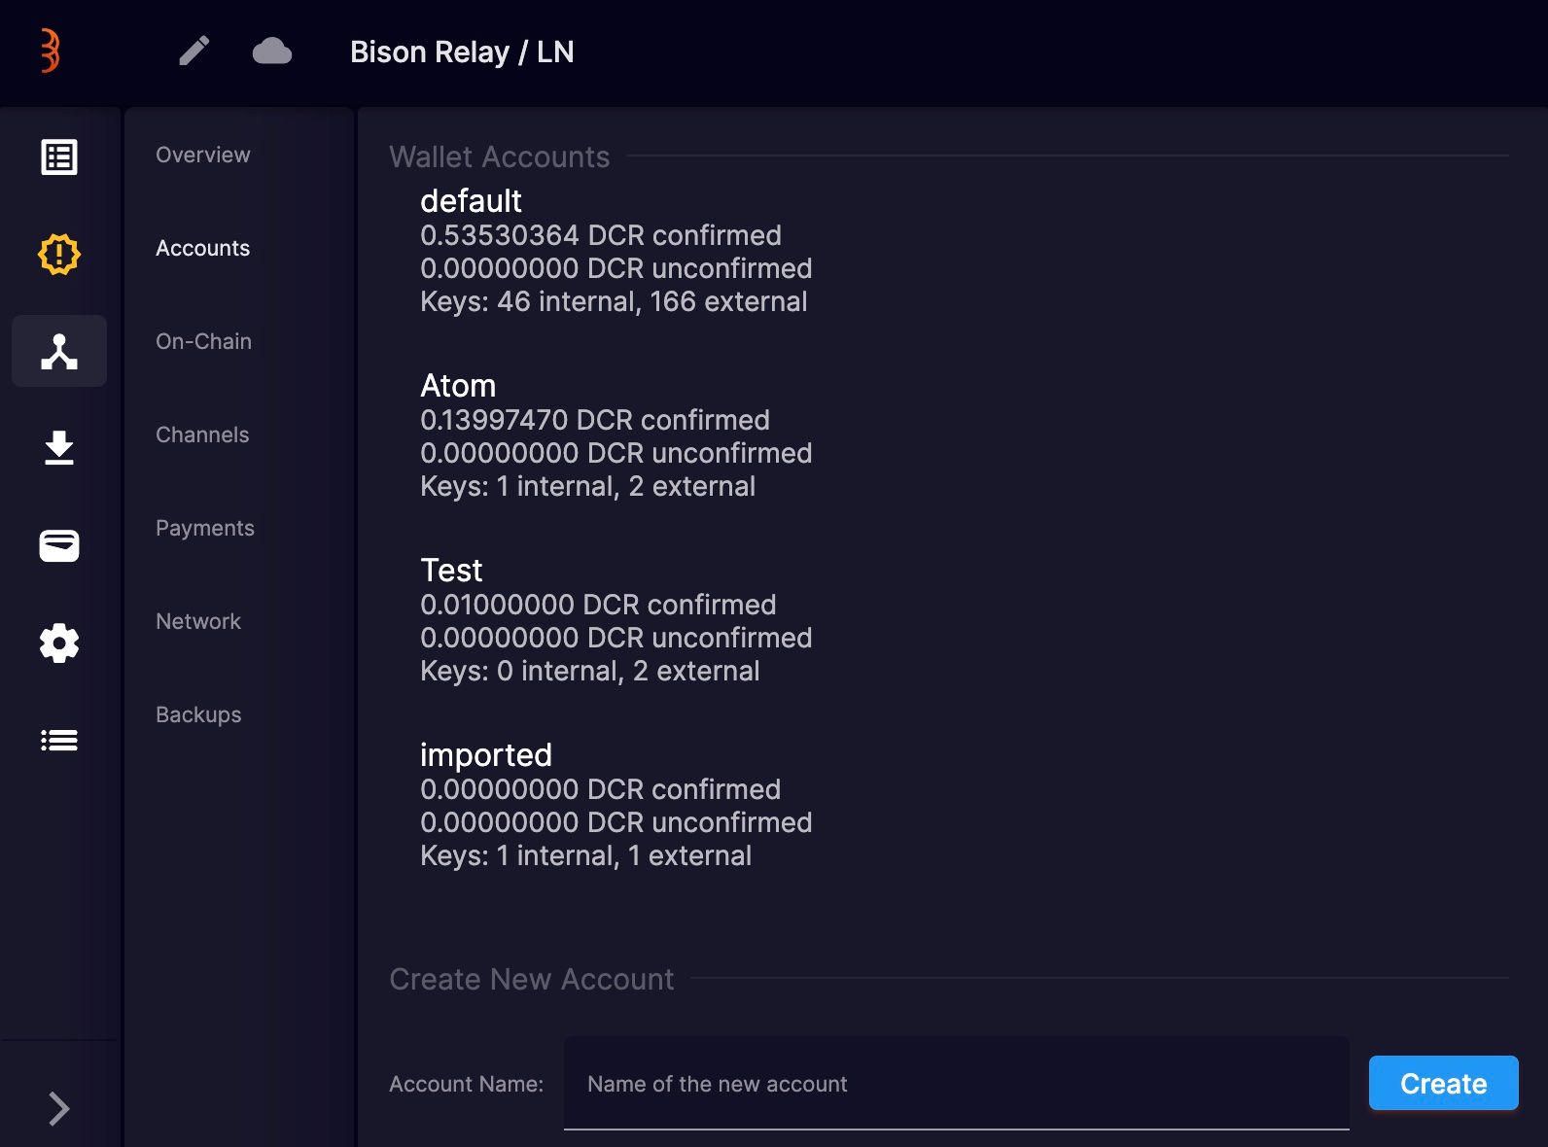Click the 'Account Name:' label

(467, 1084)
